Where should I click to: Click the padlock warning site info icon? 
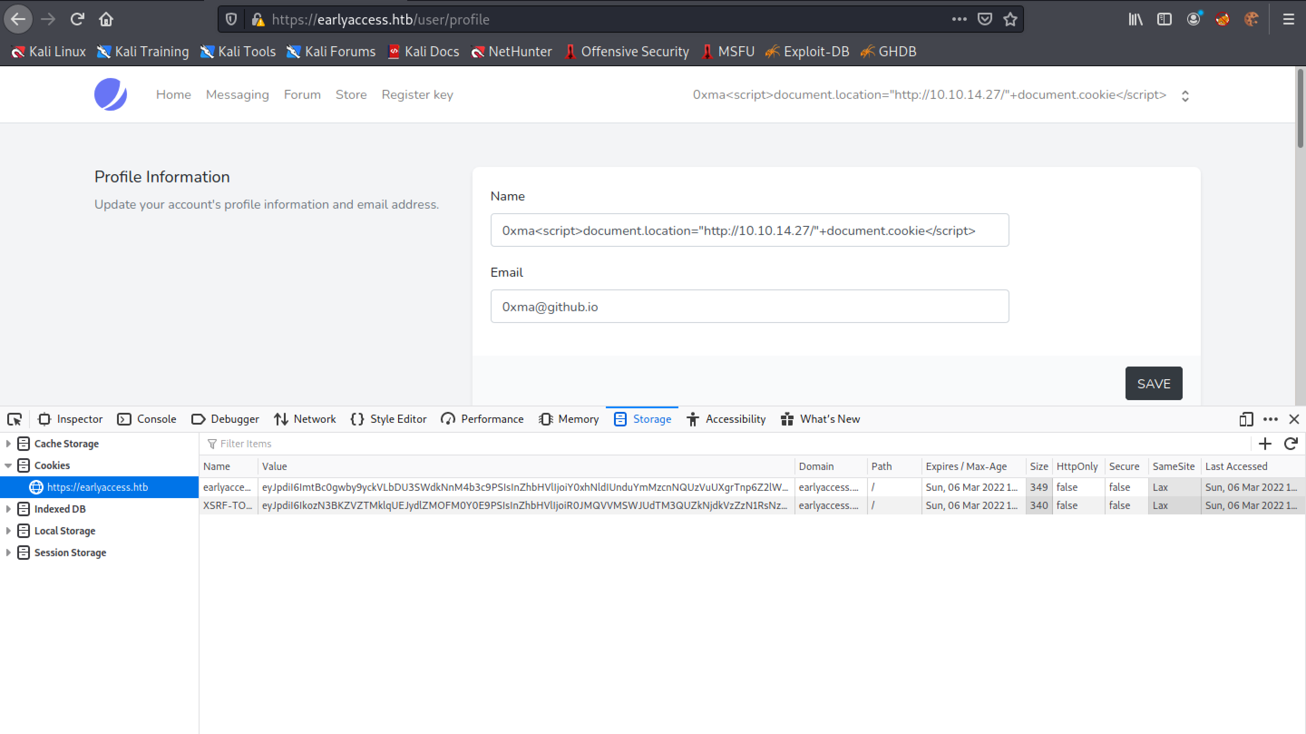[x=258, y=19]
